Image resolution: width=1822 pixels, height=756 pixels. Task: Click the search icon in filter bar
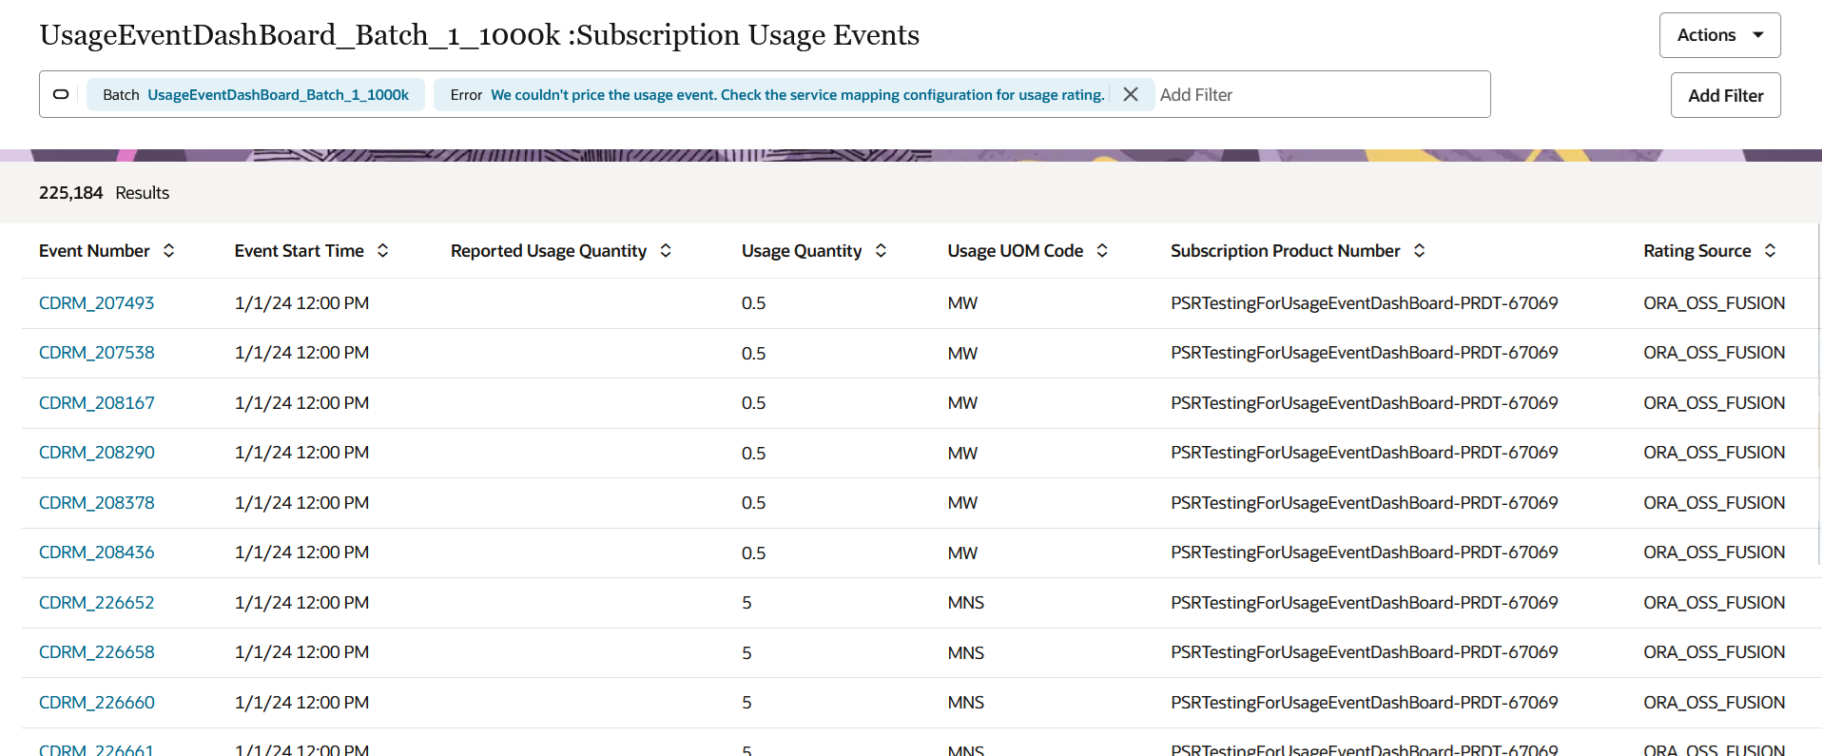[61, 94]
